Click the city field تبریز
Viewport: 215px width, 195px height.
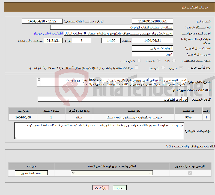(152, 54)
